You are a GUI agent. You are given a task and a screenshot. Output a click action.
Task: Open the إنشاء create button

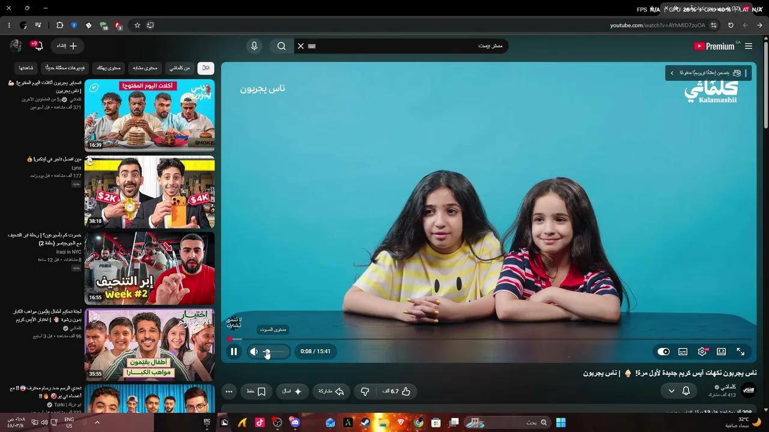coord(67,46)
